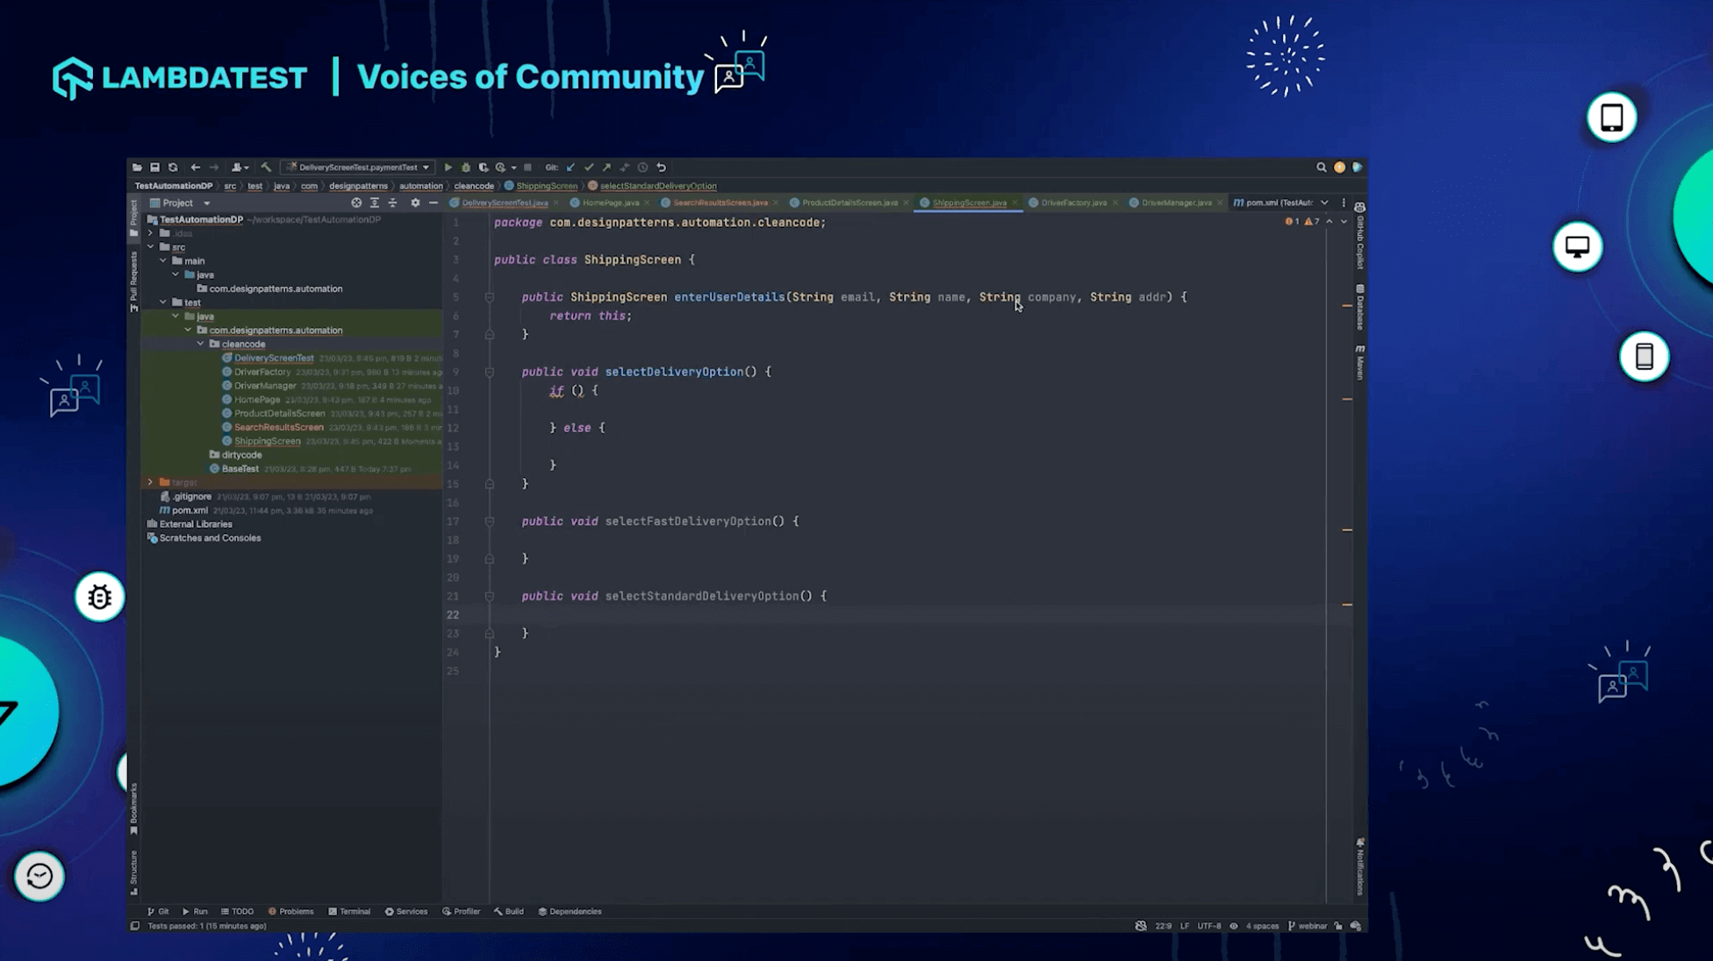The height and width of the screenshot is (961, 1713).
Task: Open Search Everywhere magnifier
Action: [1321, 167]
